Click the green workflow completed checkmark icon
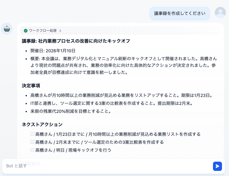Screen dimensions: 229x176 pyautogui.click(x=26, y=31)
